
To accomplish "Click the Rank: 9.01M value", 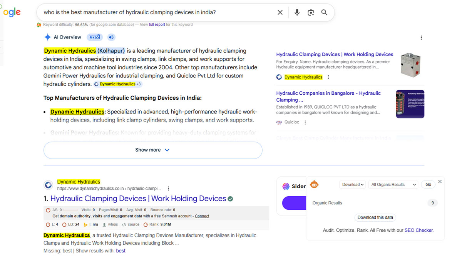I will [166, 225].
